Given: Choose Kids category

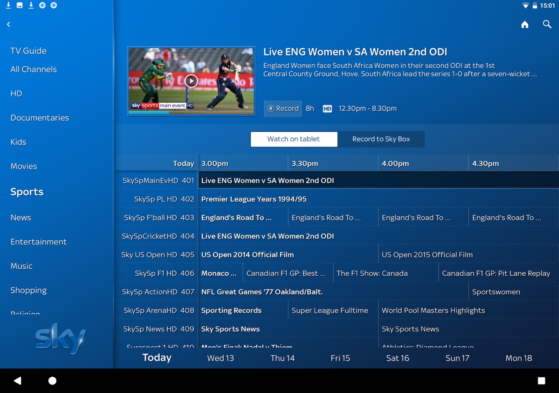Looking at the screenshot, I should click(x=18, y=142).
